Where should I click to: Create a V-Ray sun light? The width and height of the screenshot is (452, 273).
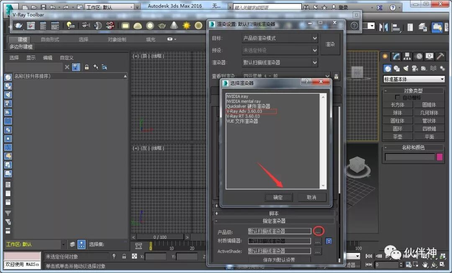[x=187, y=26]
